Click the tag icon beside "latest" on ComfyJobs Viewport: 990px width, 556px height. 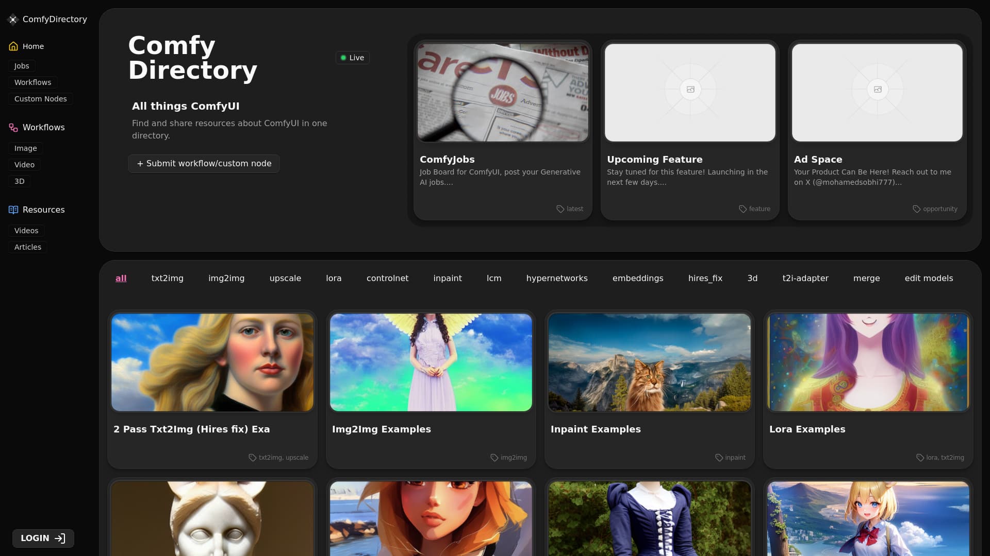(560, 209)
